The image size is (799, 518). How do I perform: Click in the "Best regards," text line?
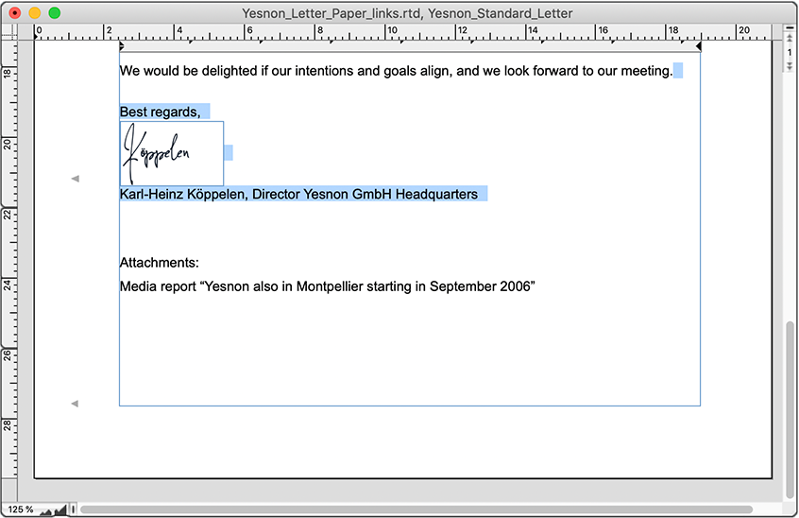click(x=159, y=112)
